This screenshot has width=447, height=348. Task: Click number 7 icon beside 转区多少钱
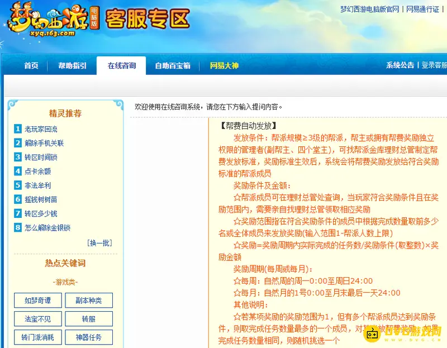coord(18,213)
